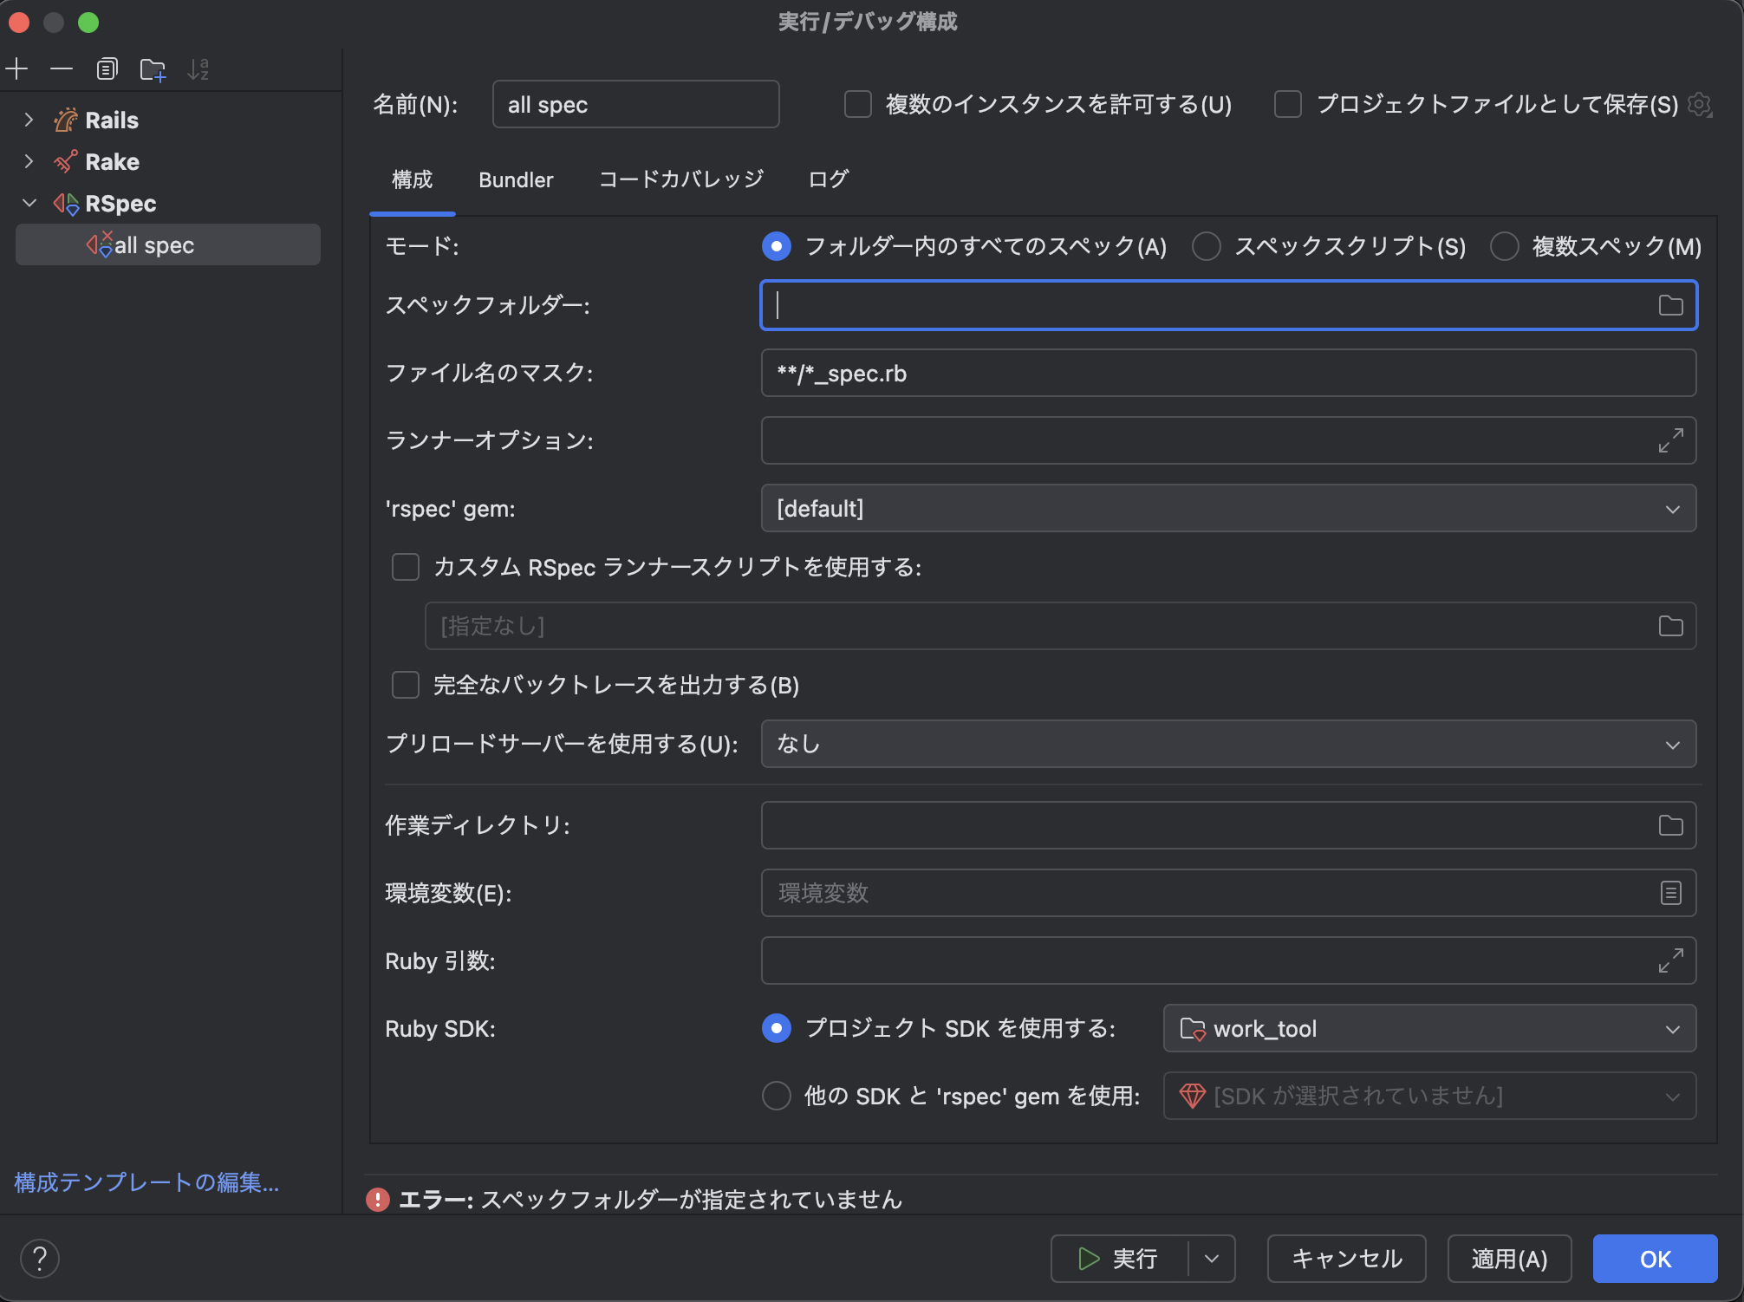1744x1302 pixels.
Task: Check カスタム RSpec ランナースクリプトを使用する
Action: pyautogui.click(x=405, y=567)
